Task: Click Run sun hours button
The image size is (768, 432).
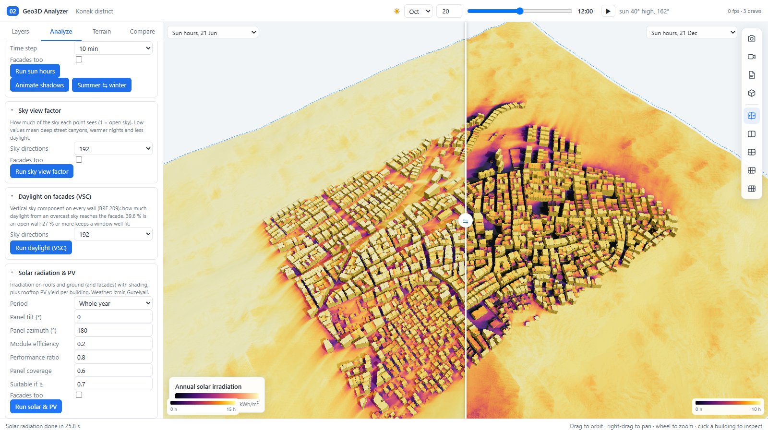Action: click(35, 71)
